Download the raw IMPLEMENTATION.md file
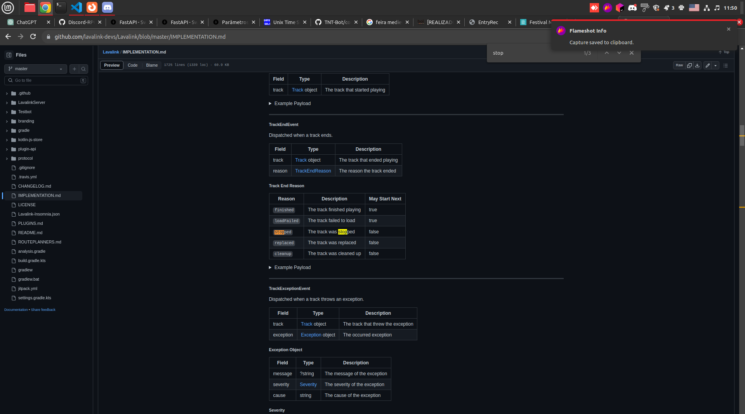This screenshot has width=745, height=414. click(697, 66)
